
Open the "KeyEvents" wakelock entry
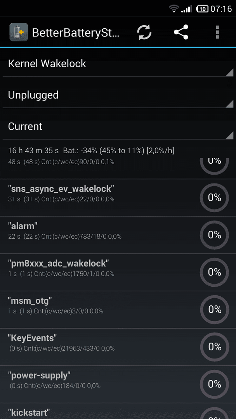pyautogui.click(x=118, y=347)
